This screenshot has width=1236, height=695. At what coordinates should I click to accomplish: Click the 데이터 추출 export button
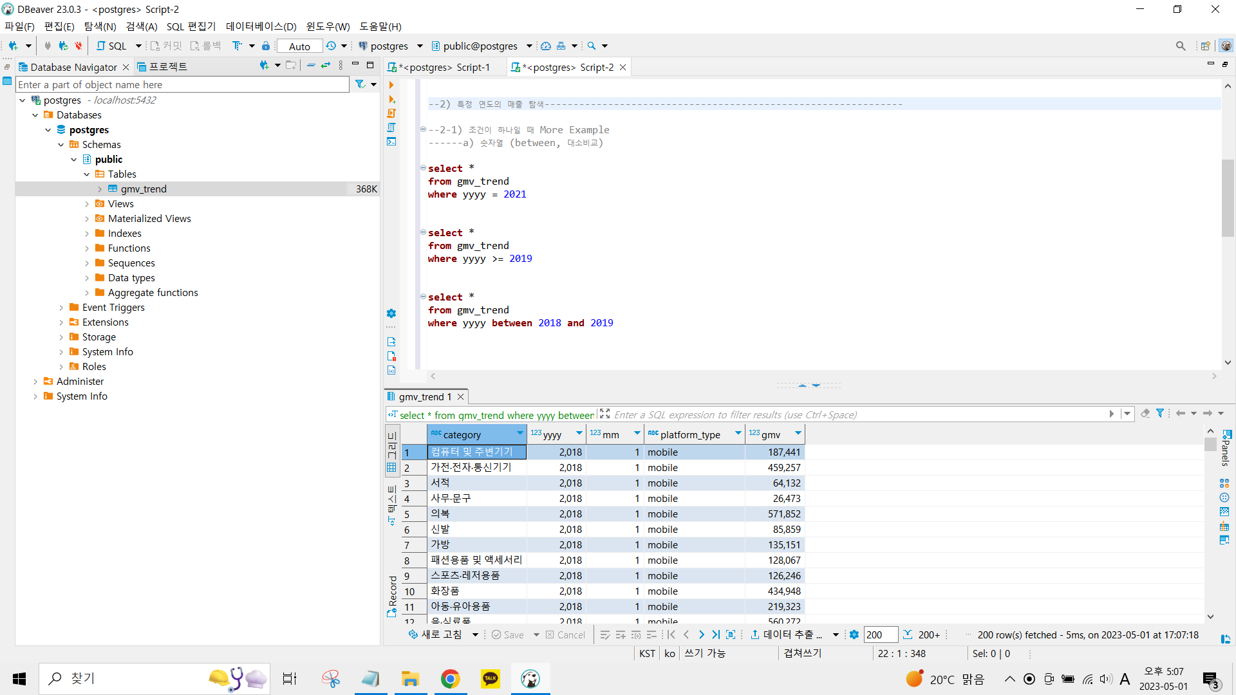coord(787,635)
